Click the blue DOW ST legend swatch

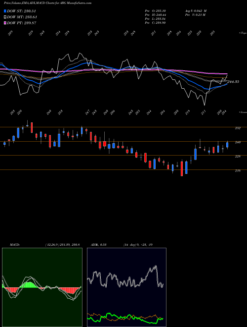click(5, 11)
